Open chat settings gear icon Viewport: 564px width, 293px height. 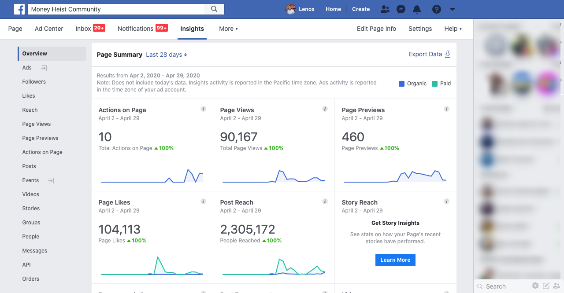point(535,286)
